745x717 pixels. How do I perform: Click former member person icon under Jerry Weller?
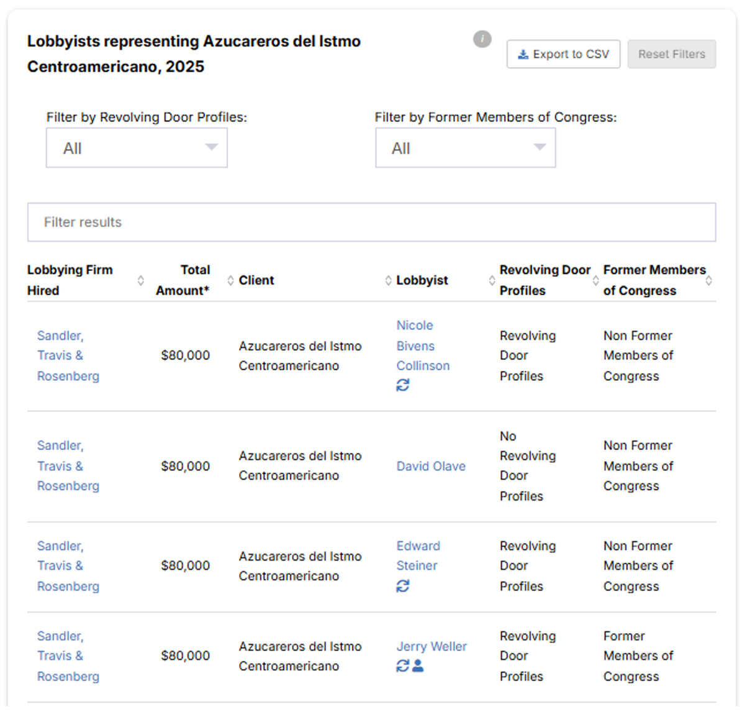coord(418,666)
